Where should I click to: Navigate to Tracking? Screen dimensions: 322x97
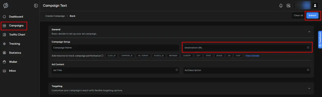pos(14,44)
